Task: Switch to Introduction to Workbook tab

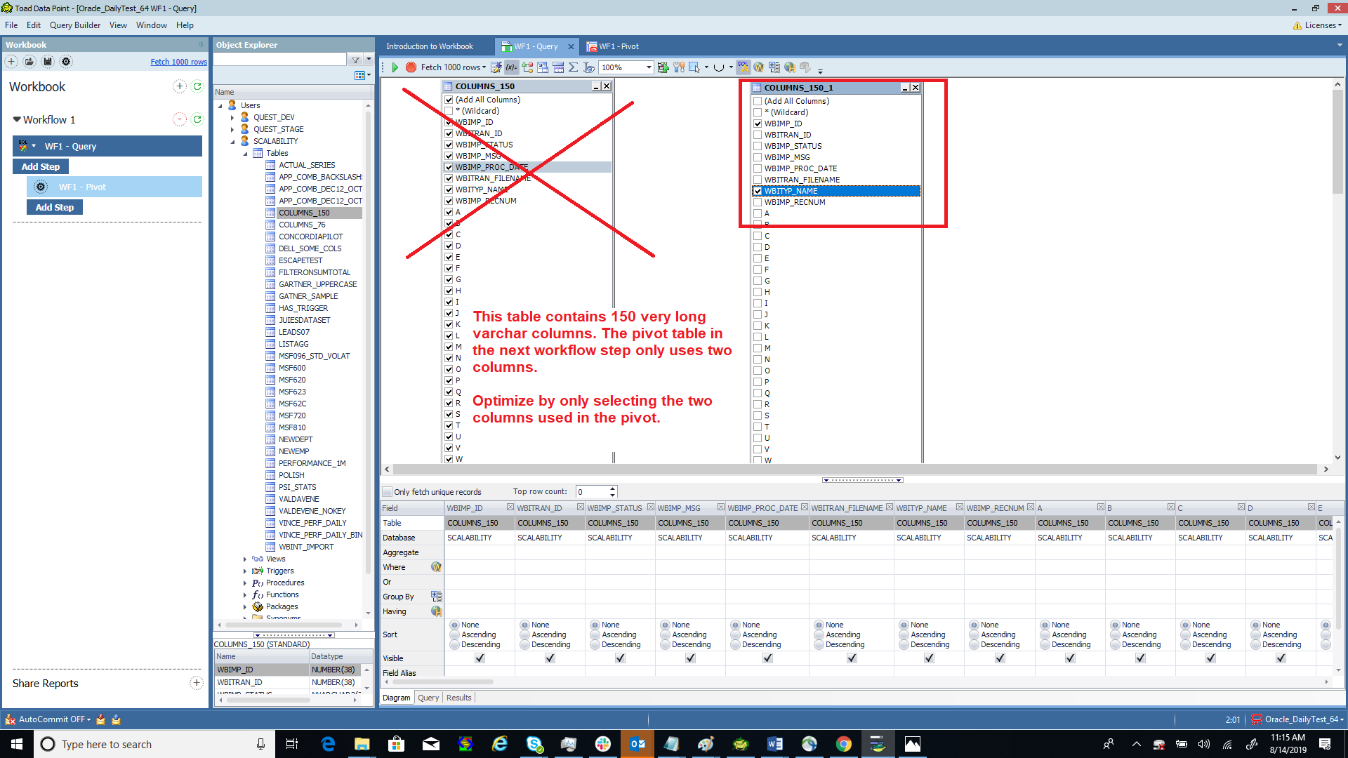Action: 430,46
